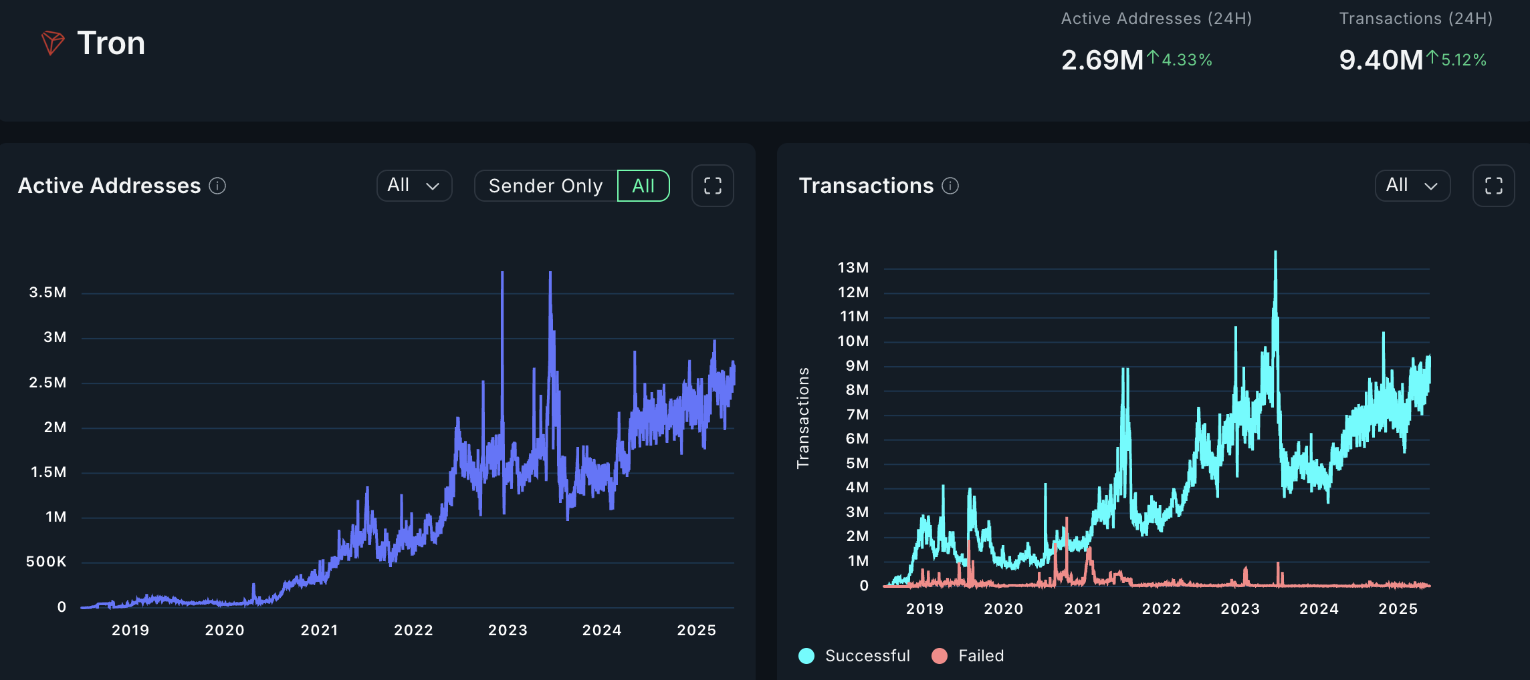Click the 9.40M transactions value
The image size is (1530, 680).
[x=1381, y=60]
